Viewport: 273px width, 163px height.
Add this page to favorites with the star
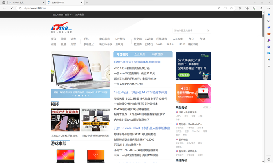(231, 8)
